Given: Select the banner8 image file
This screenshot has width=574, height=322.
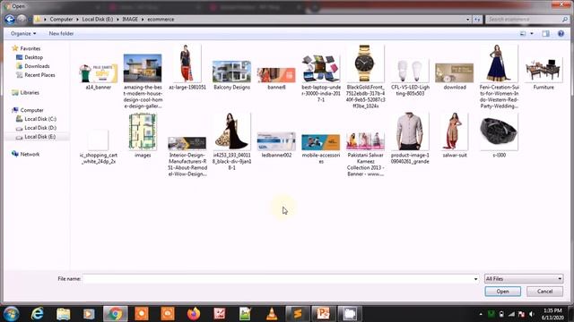Looking at the screenshot, I should [x=276, y=79].
